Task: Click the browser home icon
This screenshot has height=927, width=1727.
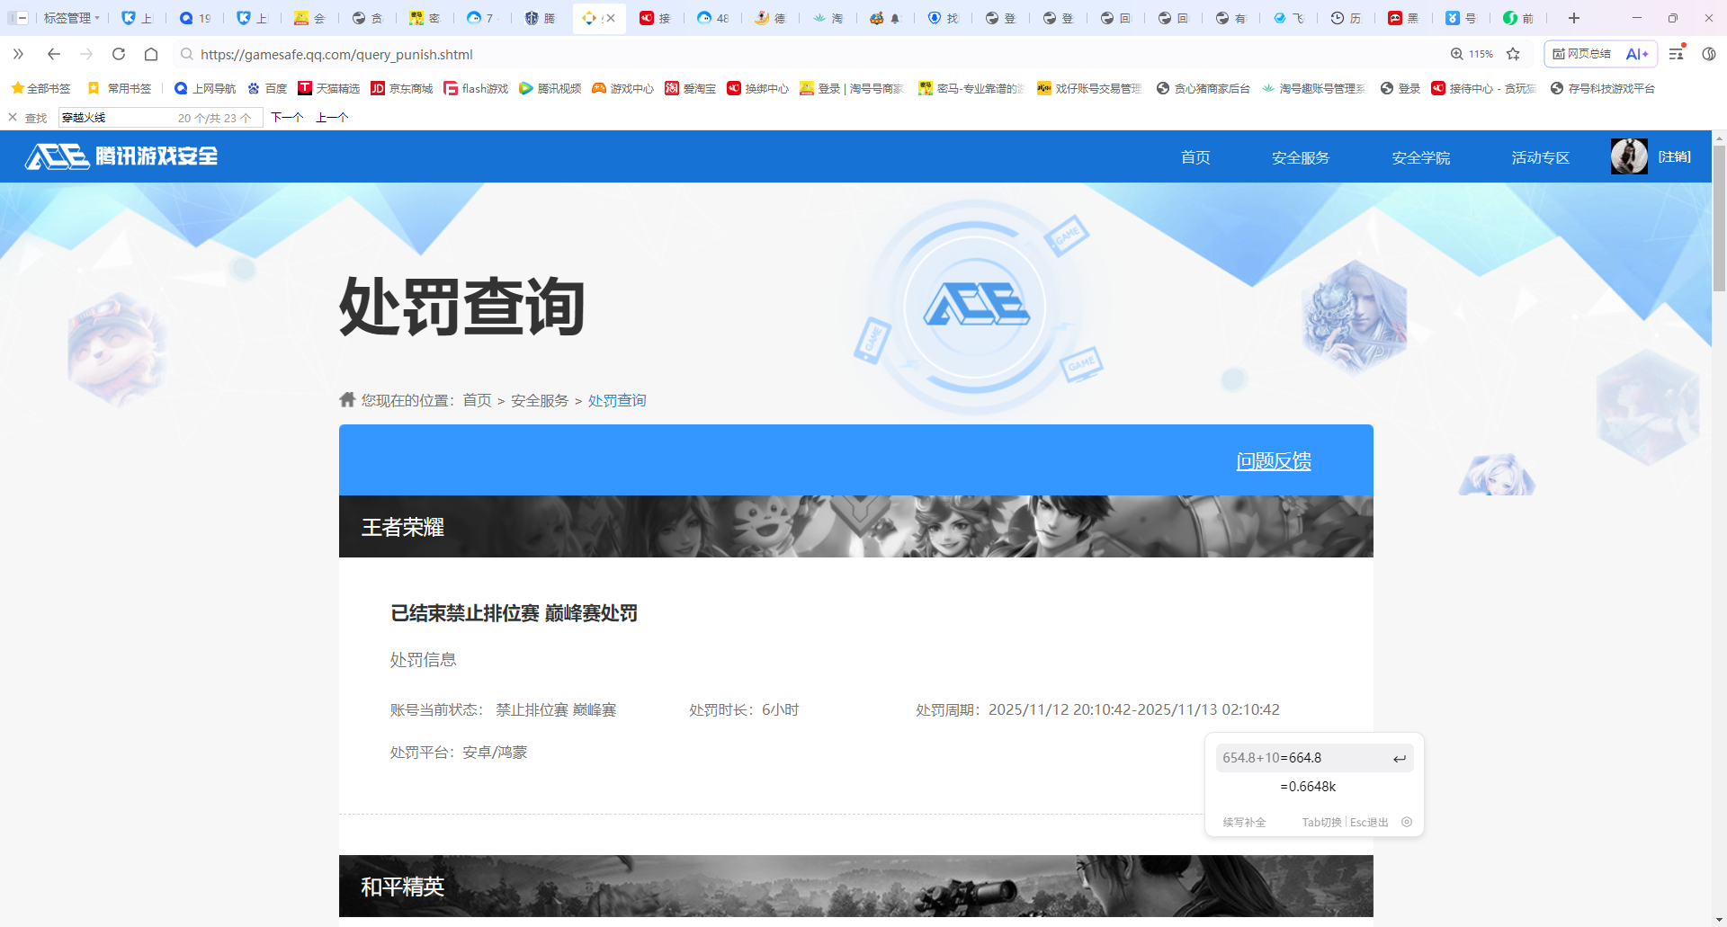Action: point(150,54)
